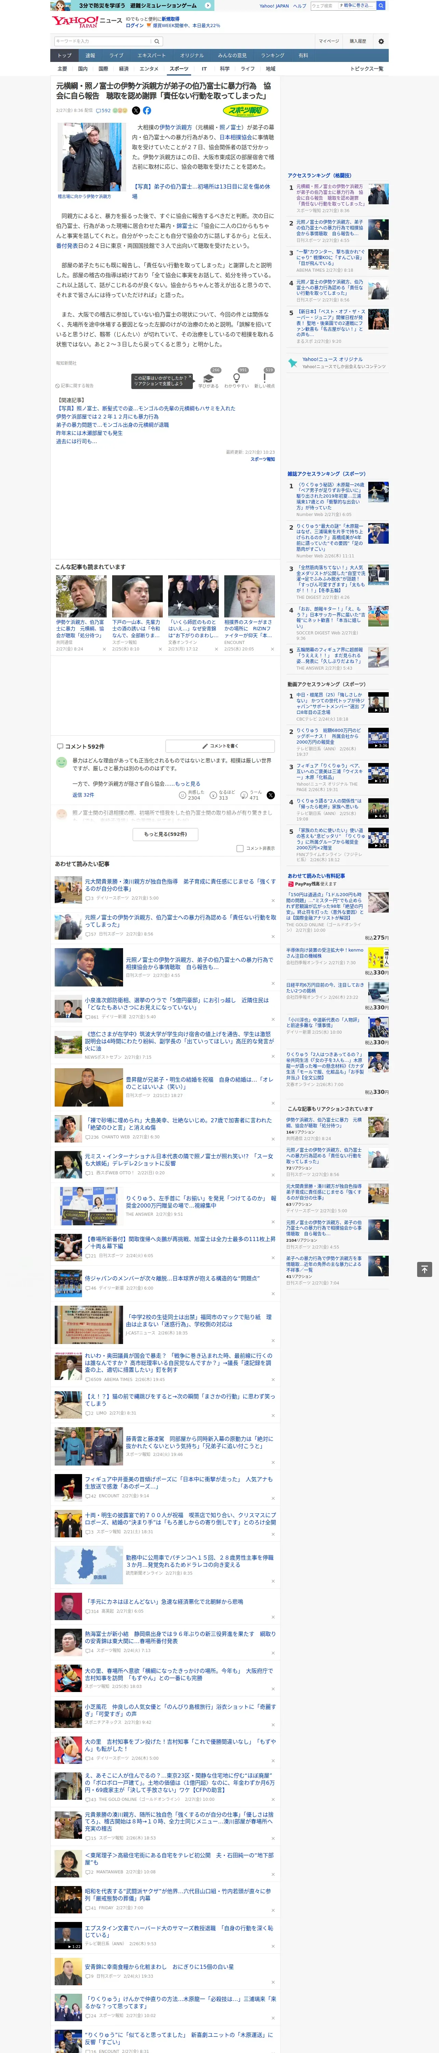Click the ウェブ検索 input field

pyautogui.click(x=323, y=5)
